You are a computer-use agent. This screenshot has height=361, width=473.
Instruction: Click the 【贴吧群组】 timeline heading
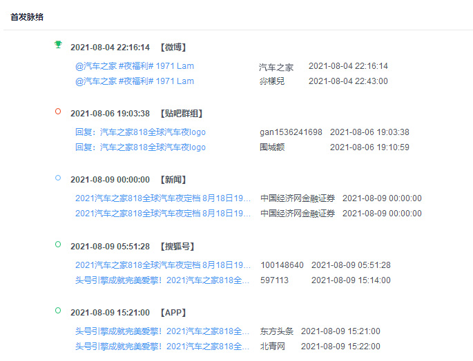(x=182, y=114)
